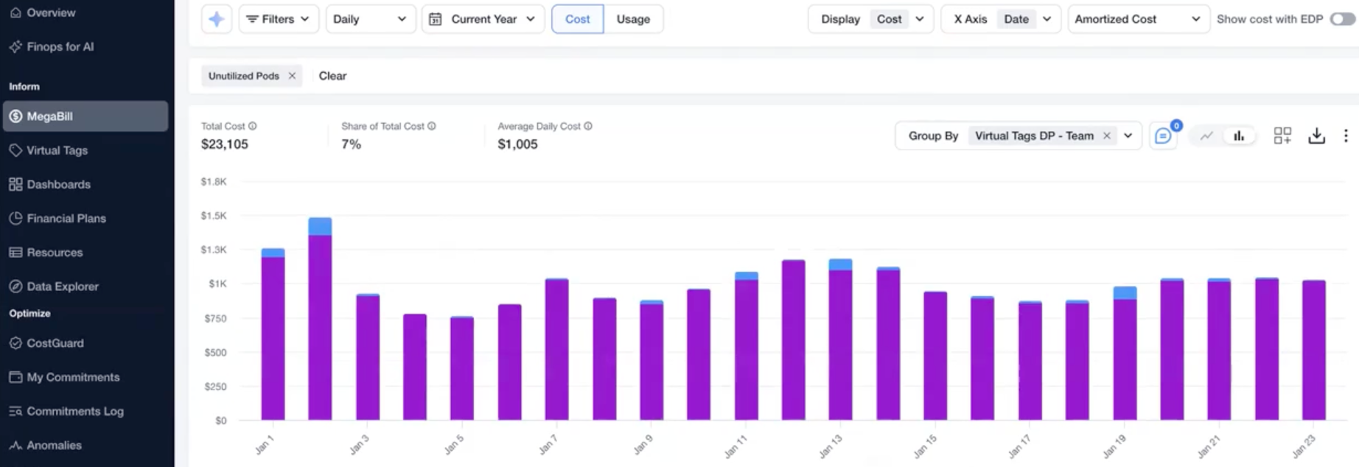
Task: Open Virtual Tags in the sidebar
Action: click(x=57, y=150)
